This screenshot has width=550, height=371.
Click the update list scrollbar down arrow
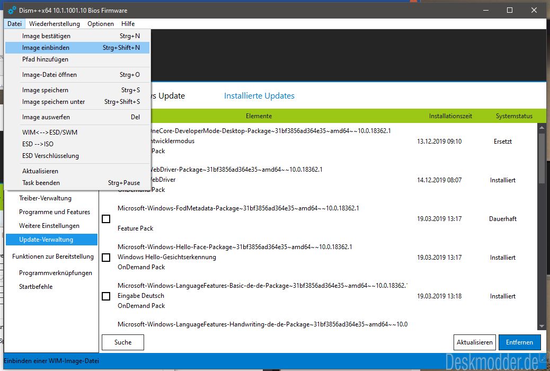pos(542,326)
